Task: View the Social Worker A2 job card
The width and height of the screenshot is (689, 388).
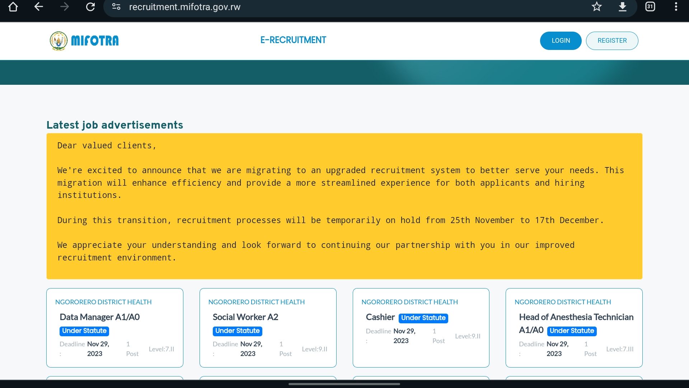Action: pyautogui.click(x=245, y=317)
